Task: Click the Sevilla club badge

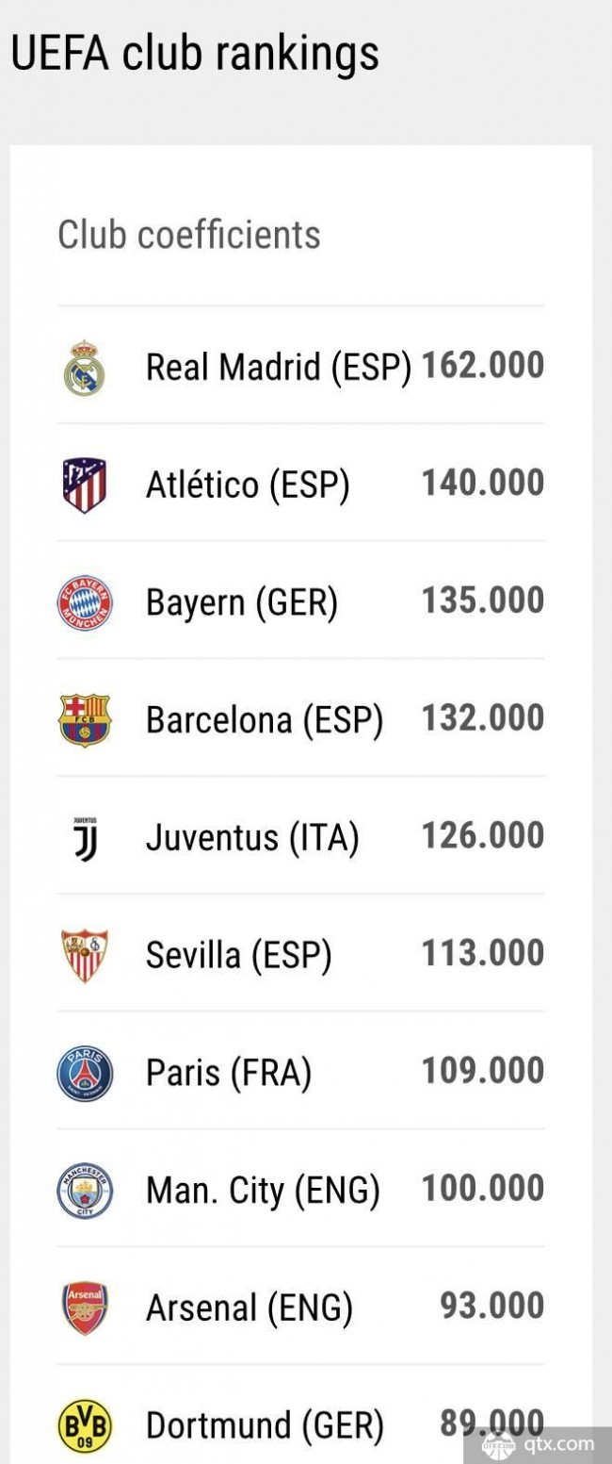Action: (x=85, y=956)
